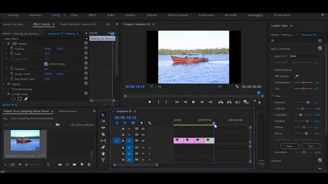This screenshot has height=184, width=328.
Task: Reset Position parameter
Action: coord(86,48)
